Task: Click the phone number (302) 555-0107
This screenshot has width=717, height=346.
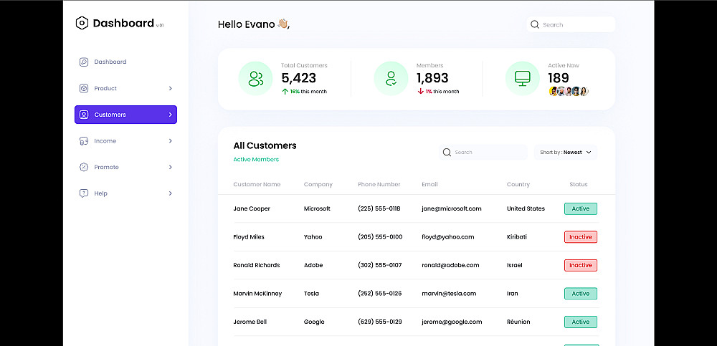Action: [x=380, y=265]
